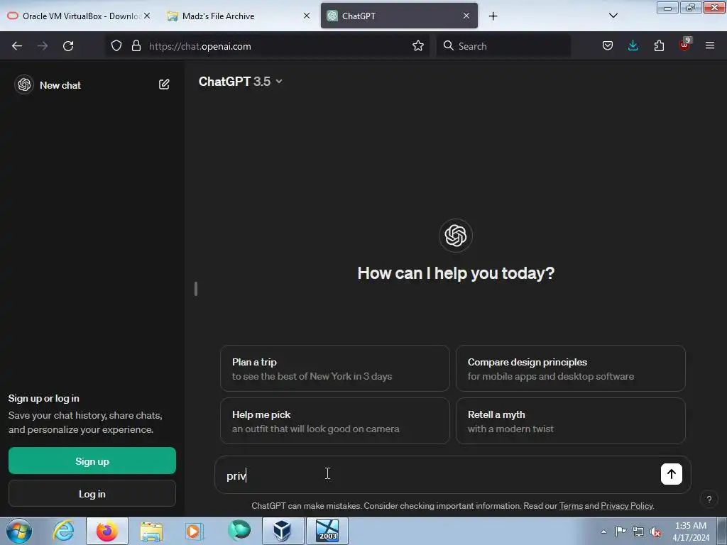The image size is (727, 545).
Task: Open the Action Center flag icon
Action: (x=621, y=532)
